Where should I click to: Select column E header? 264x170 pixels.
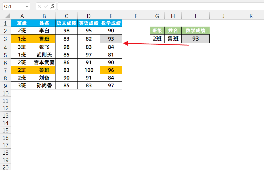(x=111, y=16)
